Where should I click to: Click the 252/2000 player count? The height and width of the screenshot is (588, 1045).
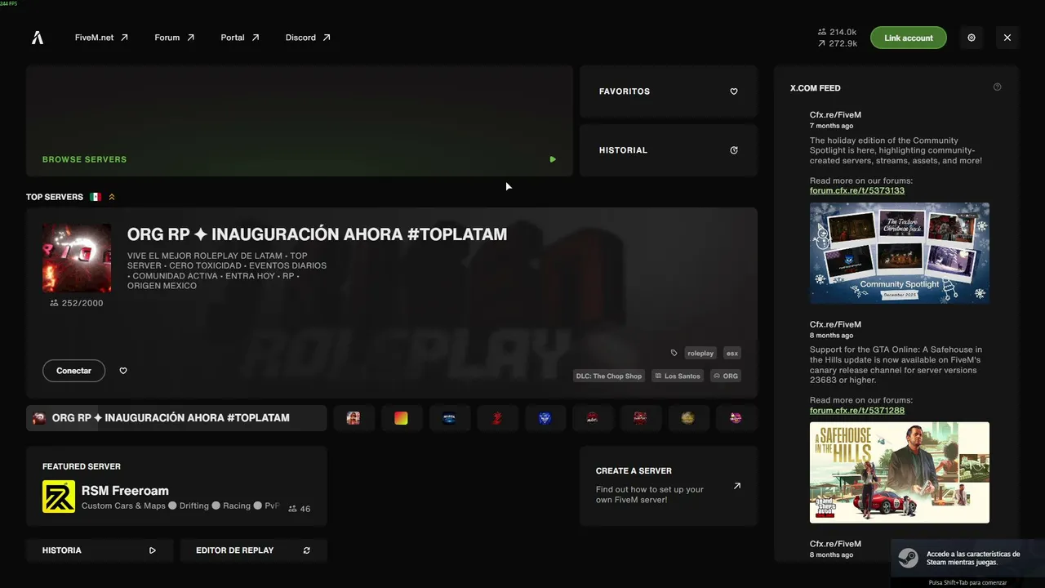coord(77,303)
